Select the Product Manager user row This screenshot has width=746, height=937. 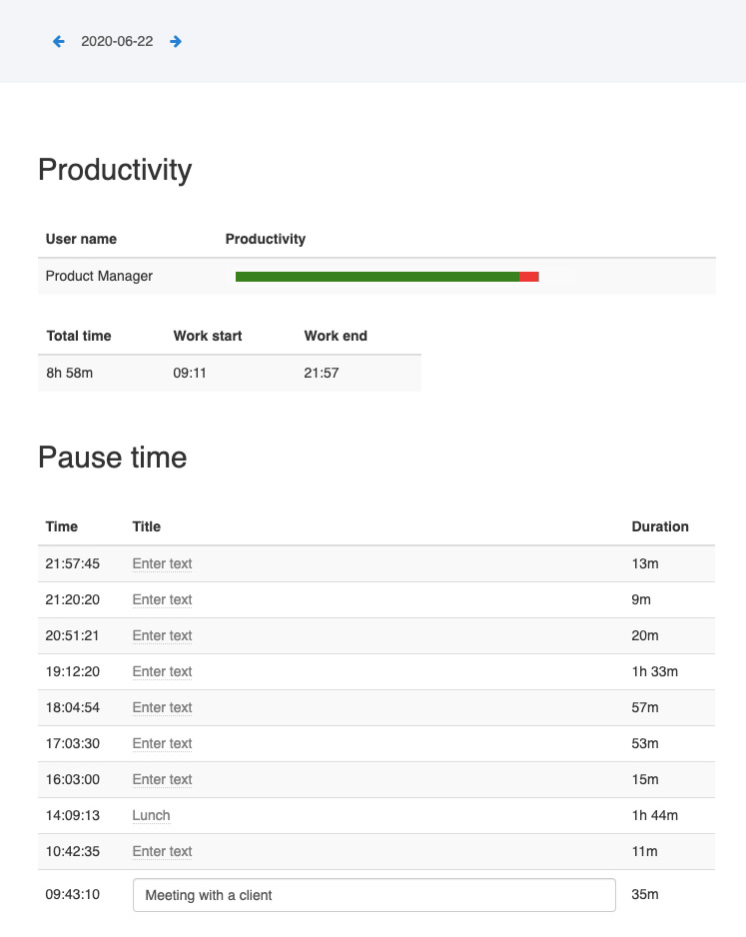(376, 276)
